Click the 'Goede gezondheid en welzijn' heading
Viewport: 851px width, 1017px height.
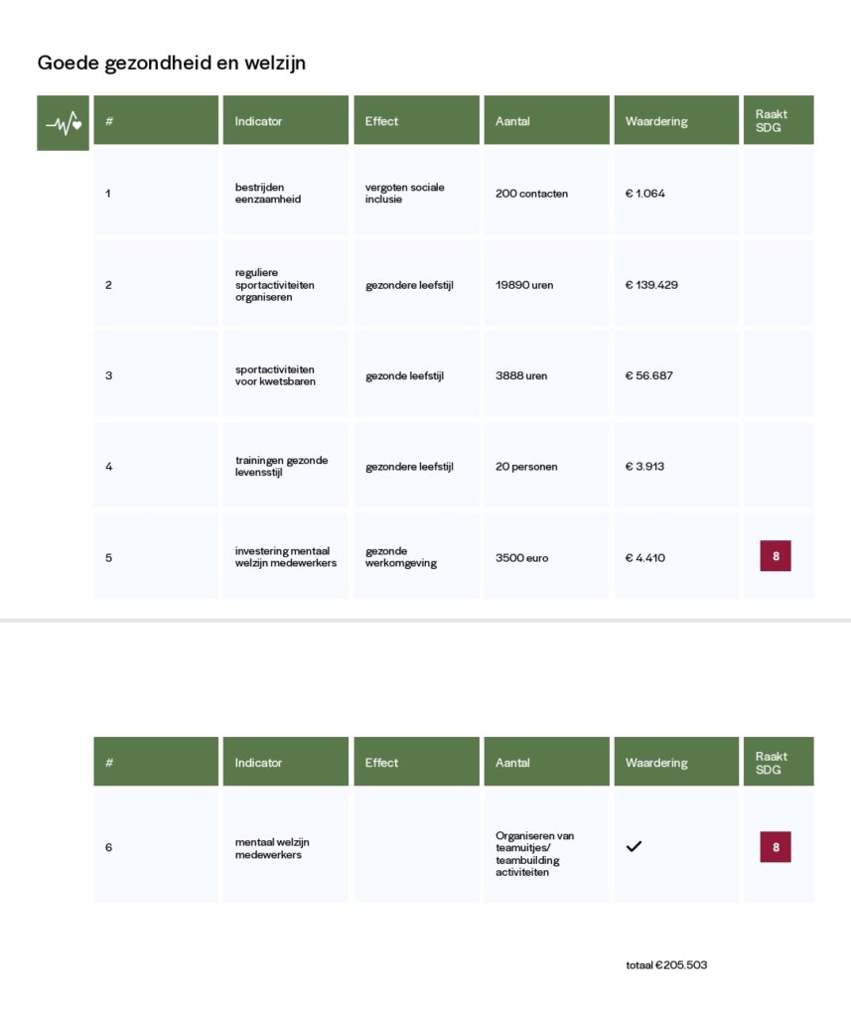point(172,64)
